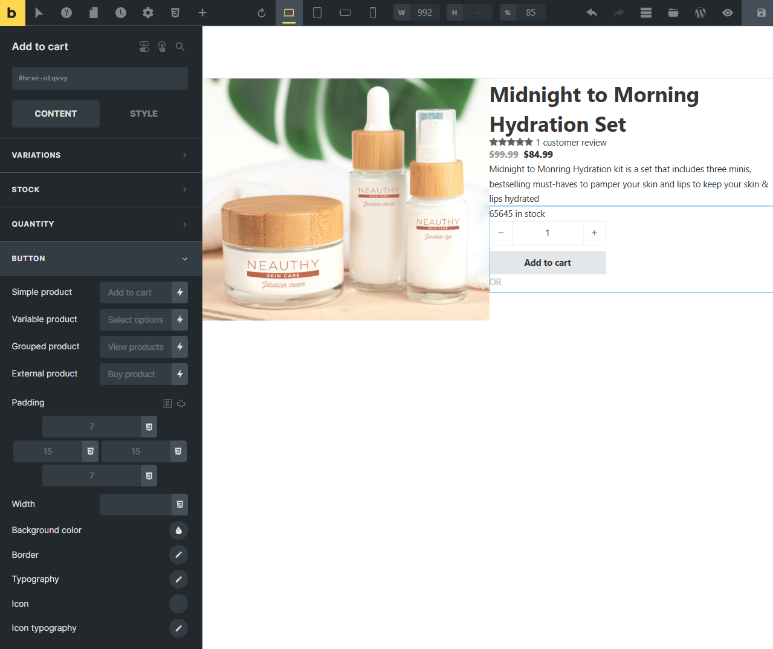Increase quantity with plus button
The width and height of the screenshot is (773, 649).
(x=594, y=233)
